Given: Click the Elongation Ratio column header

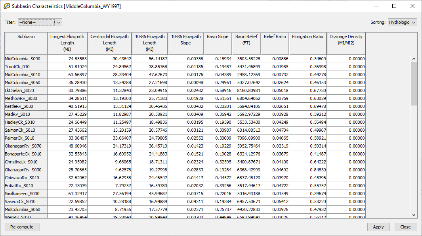Looking at the screenshot, I should coord(307,44).
